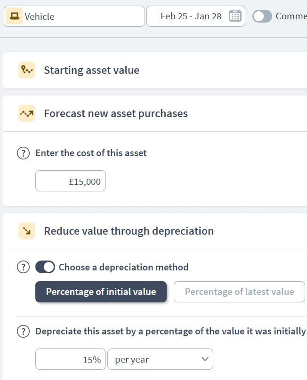Select Percentage of initial value option
Screen dimensions: 307x380
(x=101, y=292)
